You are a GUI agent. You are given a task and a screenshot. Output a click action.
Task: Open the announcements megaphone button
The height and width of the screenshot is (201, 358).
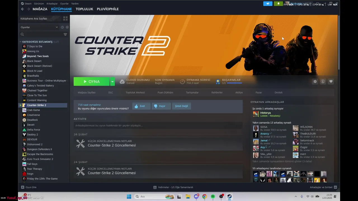coord(268,4)
